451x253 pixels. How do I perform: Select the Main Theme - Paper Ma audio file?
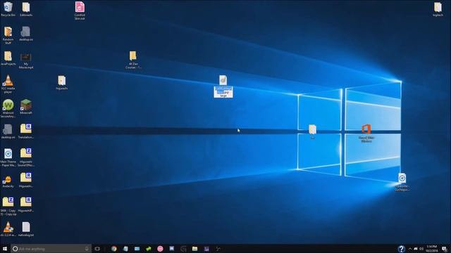[x=8, y=157]
